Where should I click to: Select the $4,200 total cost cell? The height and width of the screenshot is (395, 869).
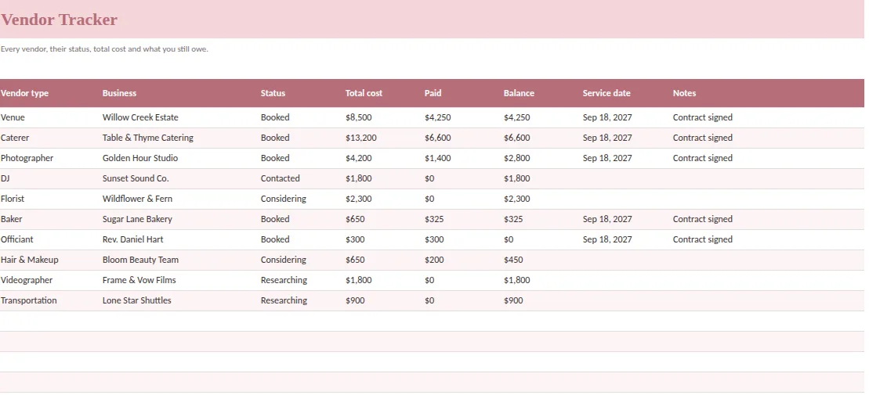point(359,158)
